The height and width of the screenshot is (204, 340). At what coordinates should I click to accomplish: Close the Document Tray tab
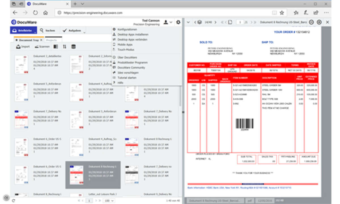pos(41,40)
